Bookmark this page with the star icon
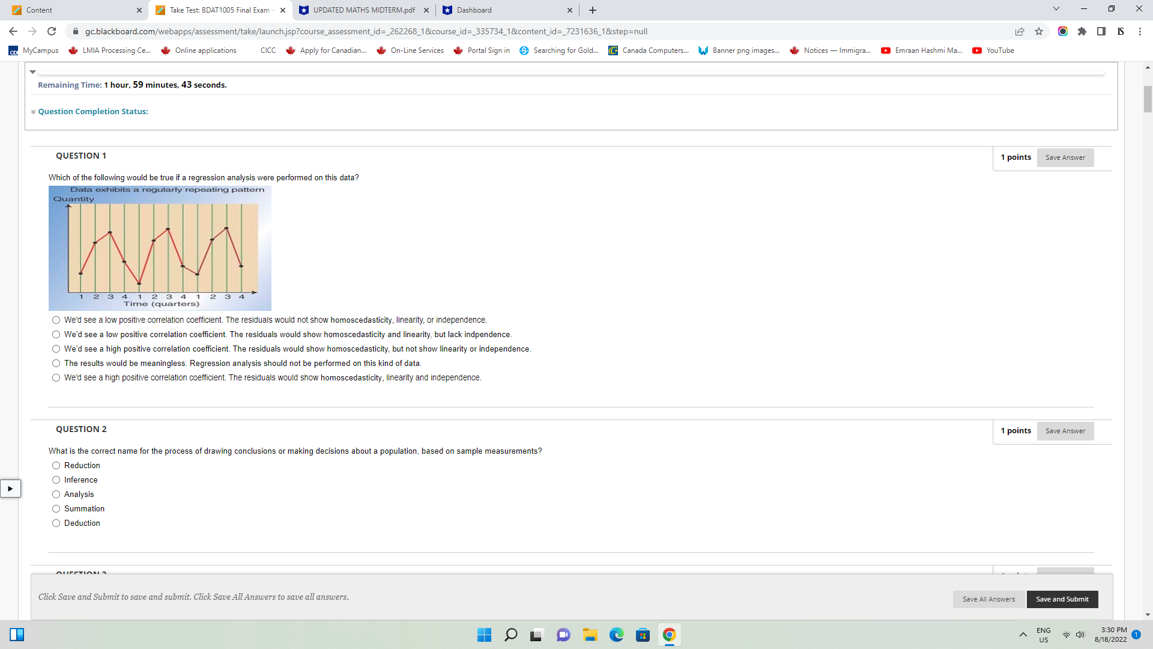This screenshot has width=1153, height=649. point(1039,31)
